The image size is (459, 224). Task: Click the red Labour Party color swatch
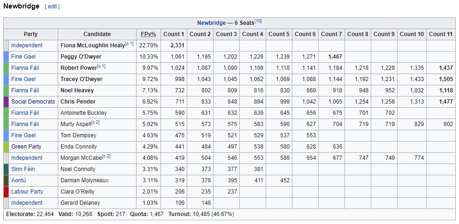coord(6,192)
